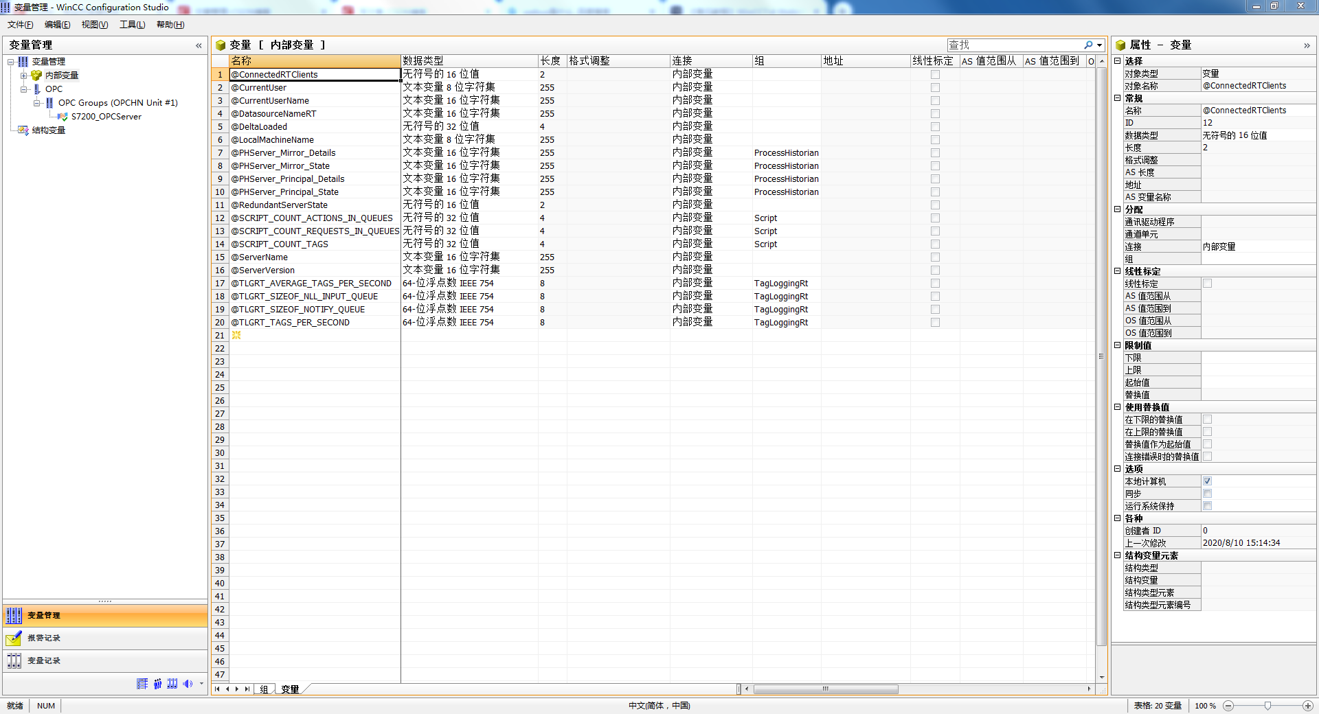Expand the 内部变量 tree node
1319x714 pixels.
pyautogui.click(x=24, y=76)
